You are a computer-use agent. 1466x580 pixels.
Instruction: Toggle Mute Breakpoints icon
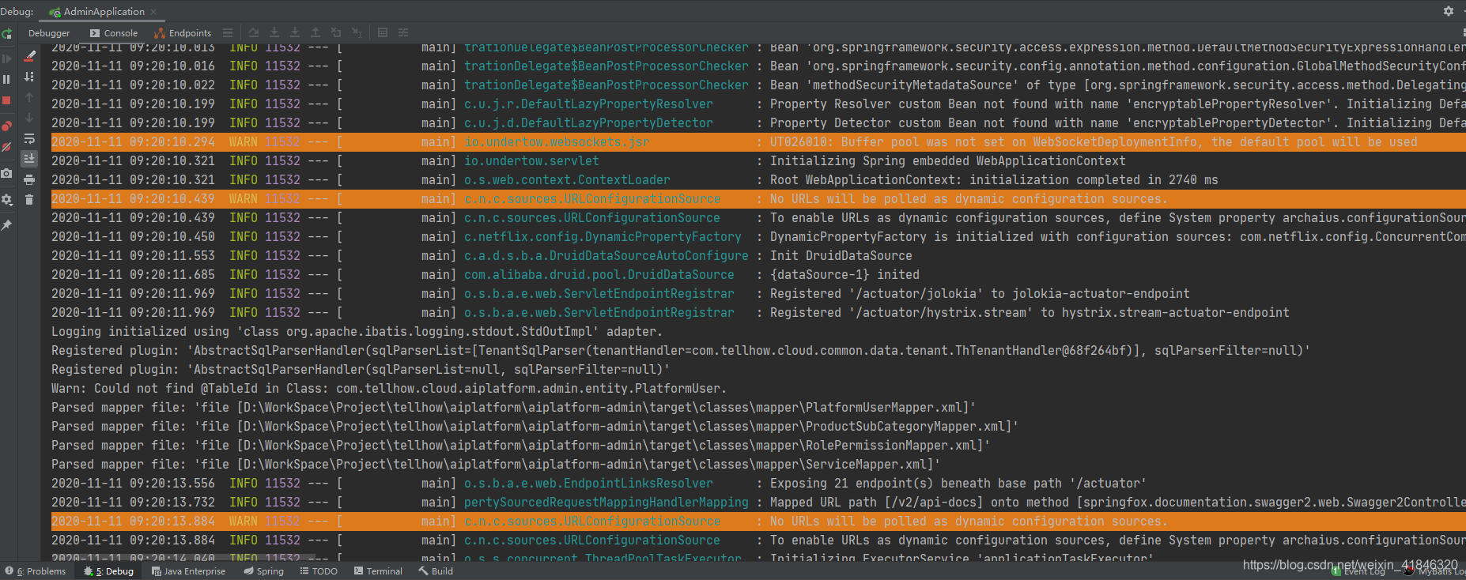(x=6, y=147)
